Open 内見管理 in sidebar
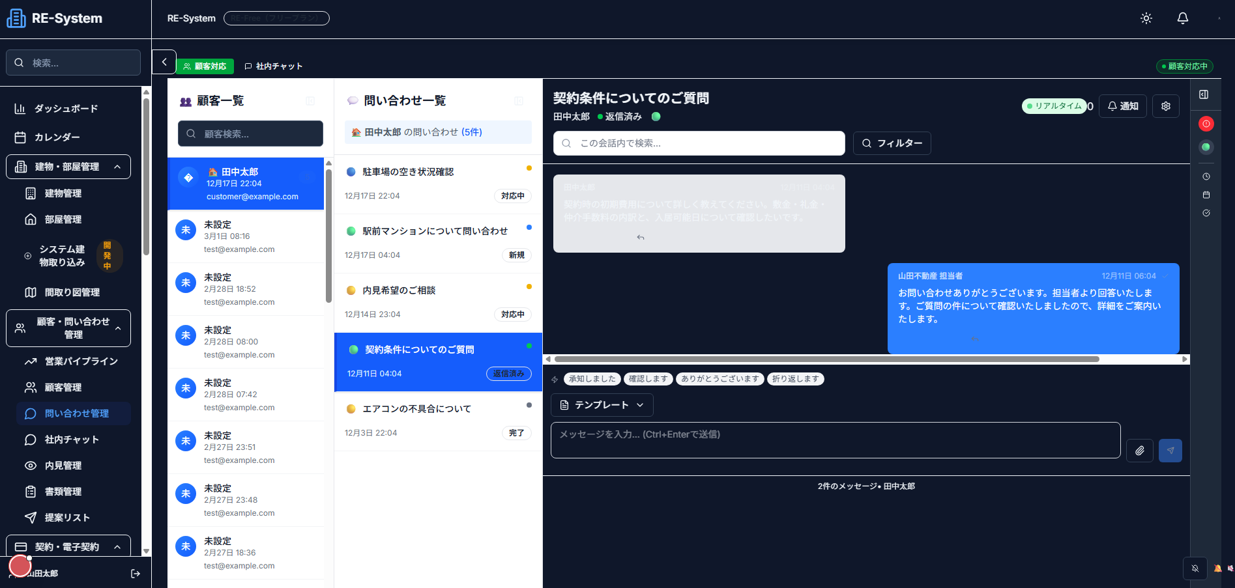 (74, 466)
